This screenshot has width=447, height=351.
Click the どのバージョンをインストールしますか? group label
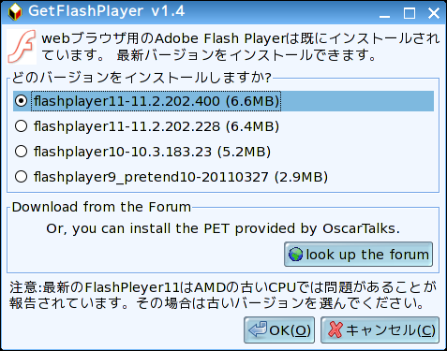(142, 78)
